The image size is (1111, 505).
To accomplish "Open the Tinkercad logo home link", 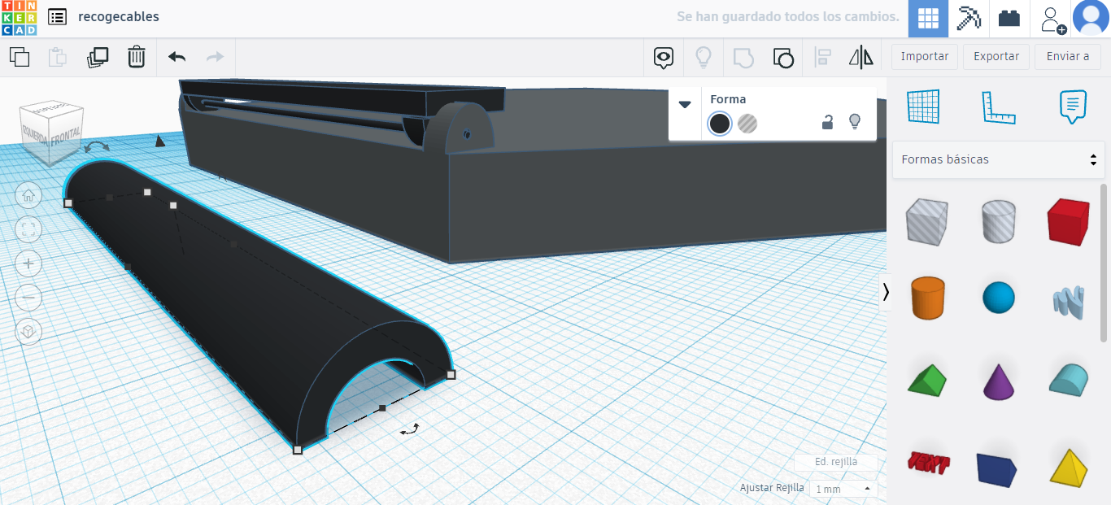I will 19,18.
